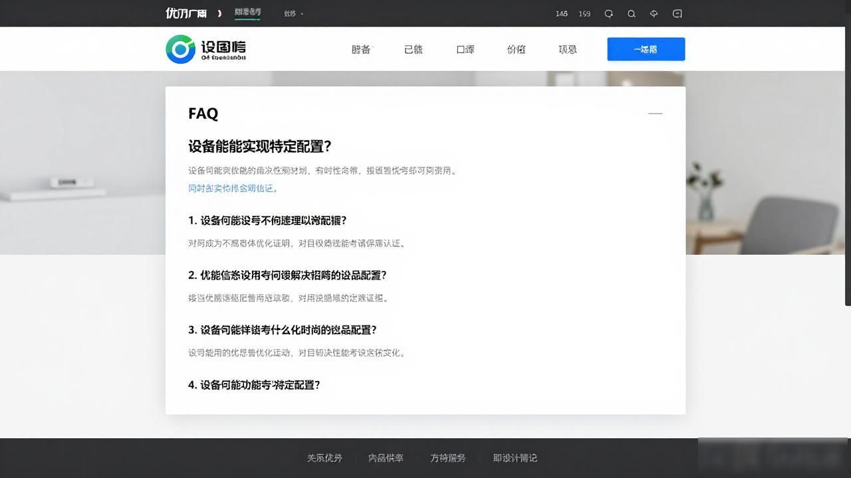The image size is (851, 478).
Task: Click the gray answer text under question 2
Action: (x=289, y=298)
